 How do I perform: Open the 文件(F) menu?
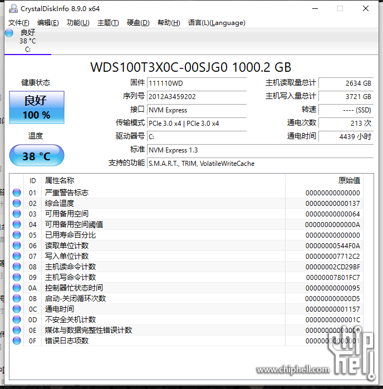18,23
